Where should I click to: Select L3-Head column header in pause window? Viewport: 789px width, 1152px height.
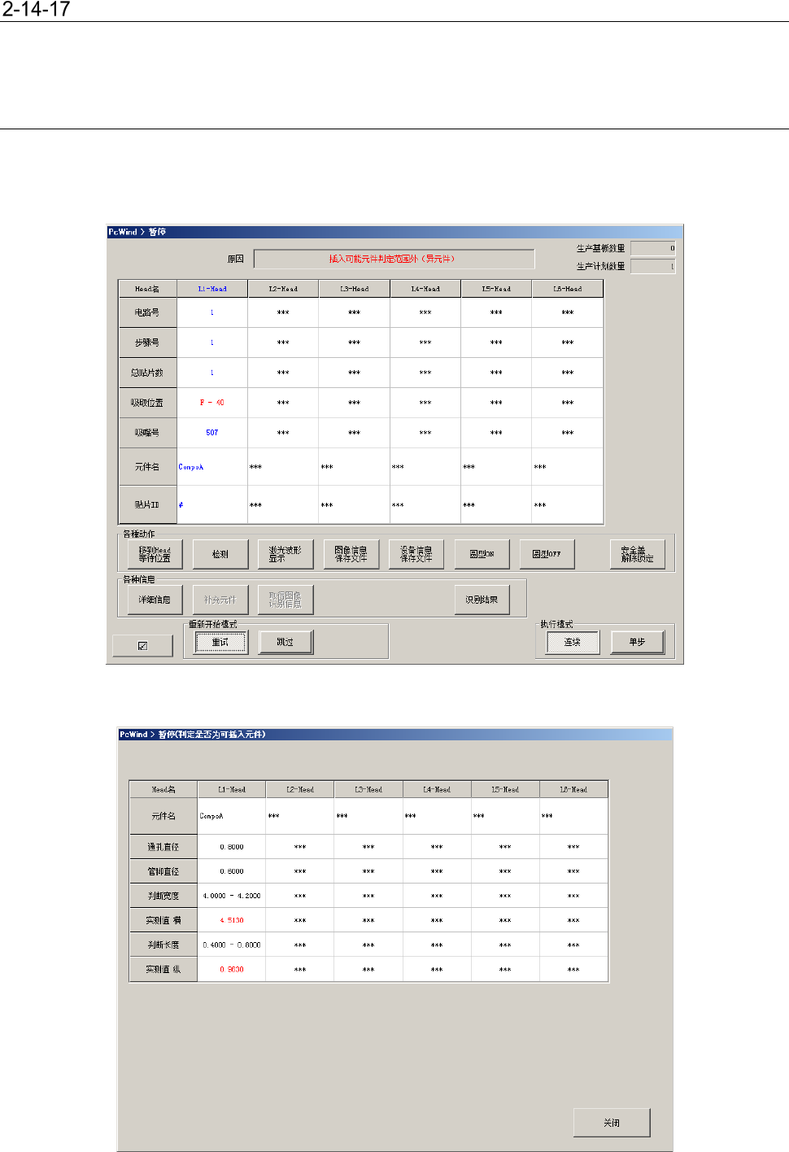pyautogui.click(x=355, y=289)
